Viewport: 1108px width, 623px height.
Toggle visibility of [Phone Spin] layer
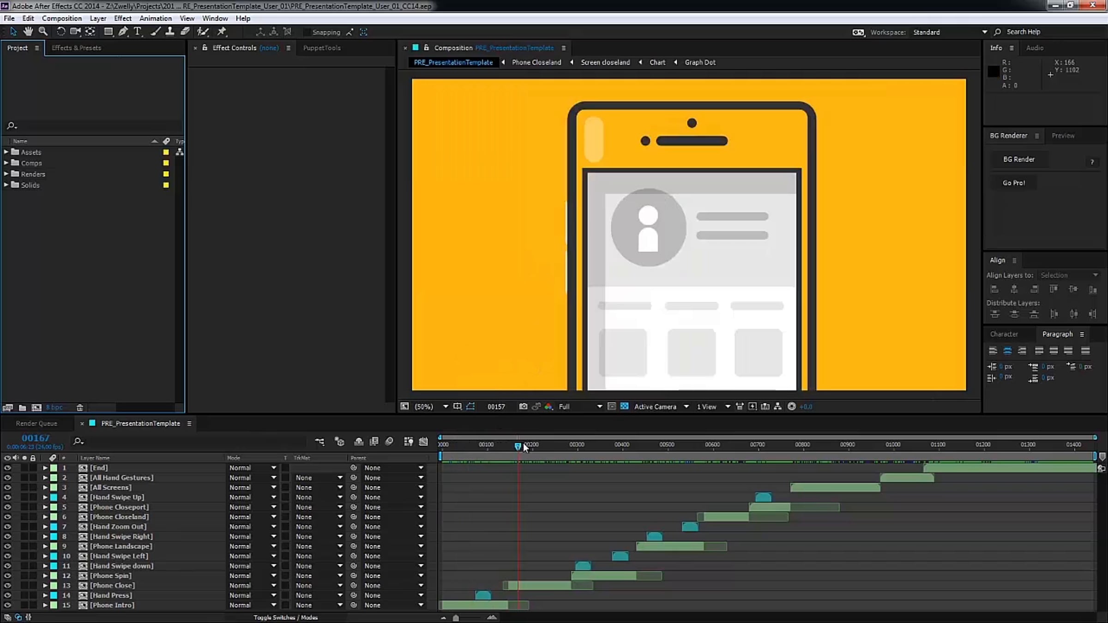coord(7,575)
